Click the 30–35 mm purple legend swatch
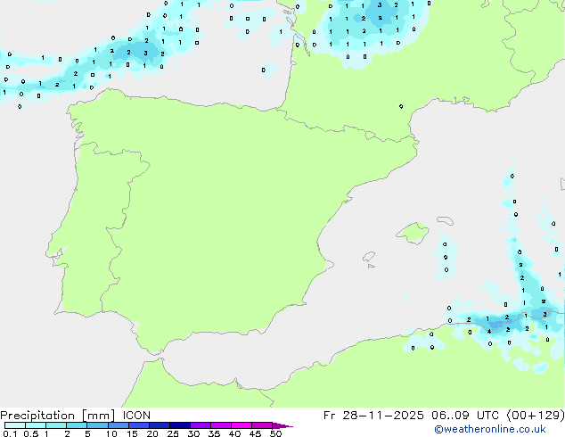565x437 pixels. 200,425
